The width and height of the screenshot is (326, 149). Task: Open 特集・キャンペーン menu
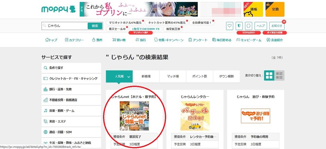tap(169, 40)
